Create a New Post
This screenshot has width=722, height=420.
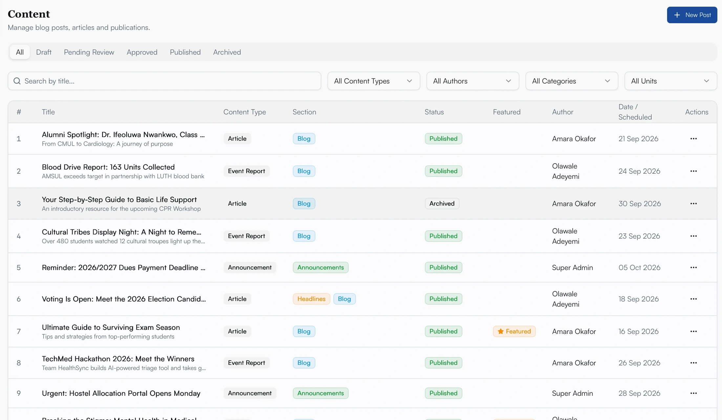[692, 15]
